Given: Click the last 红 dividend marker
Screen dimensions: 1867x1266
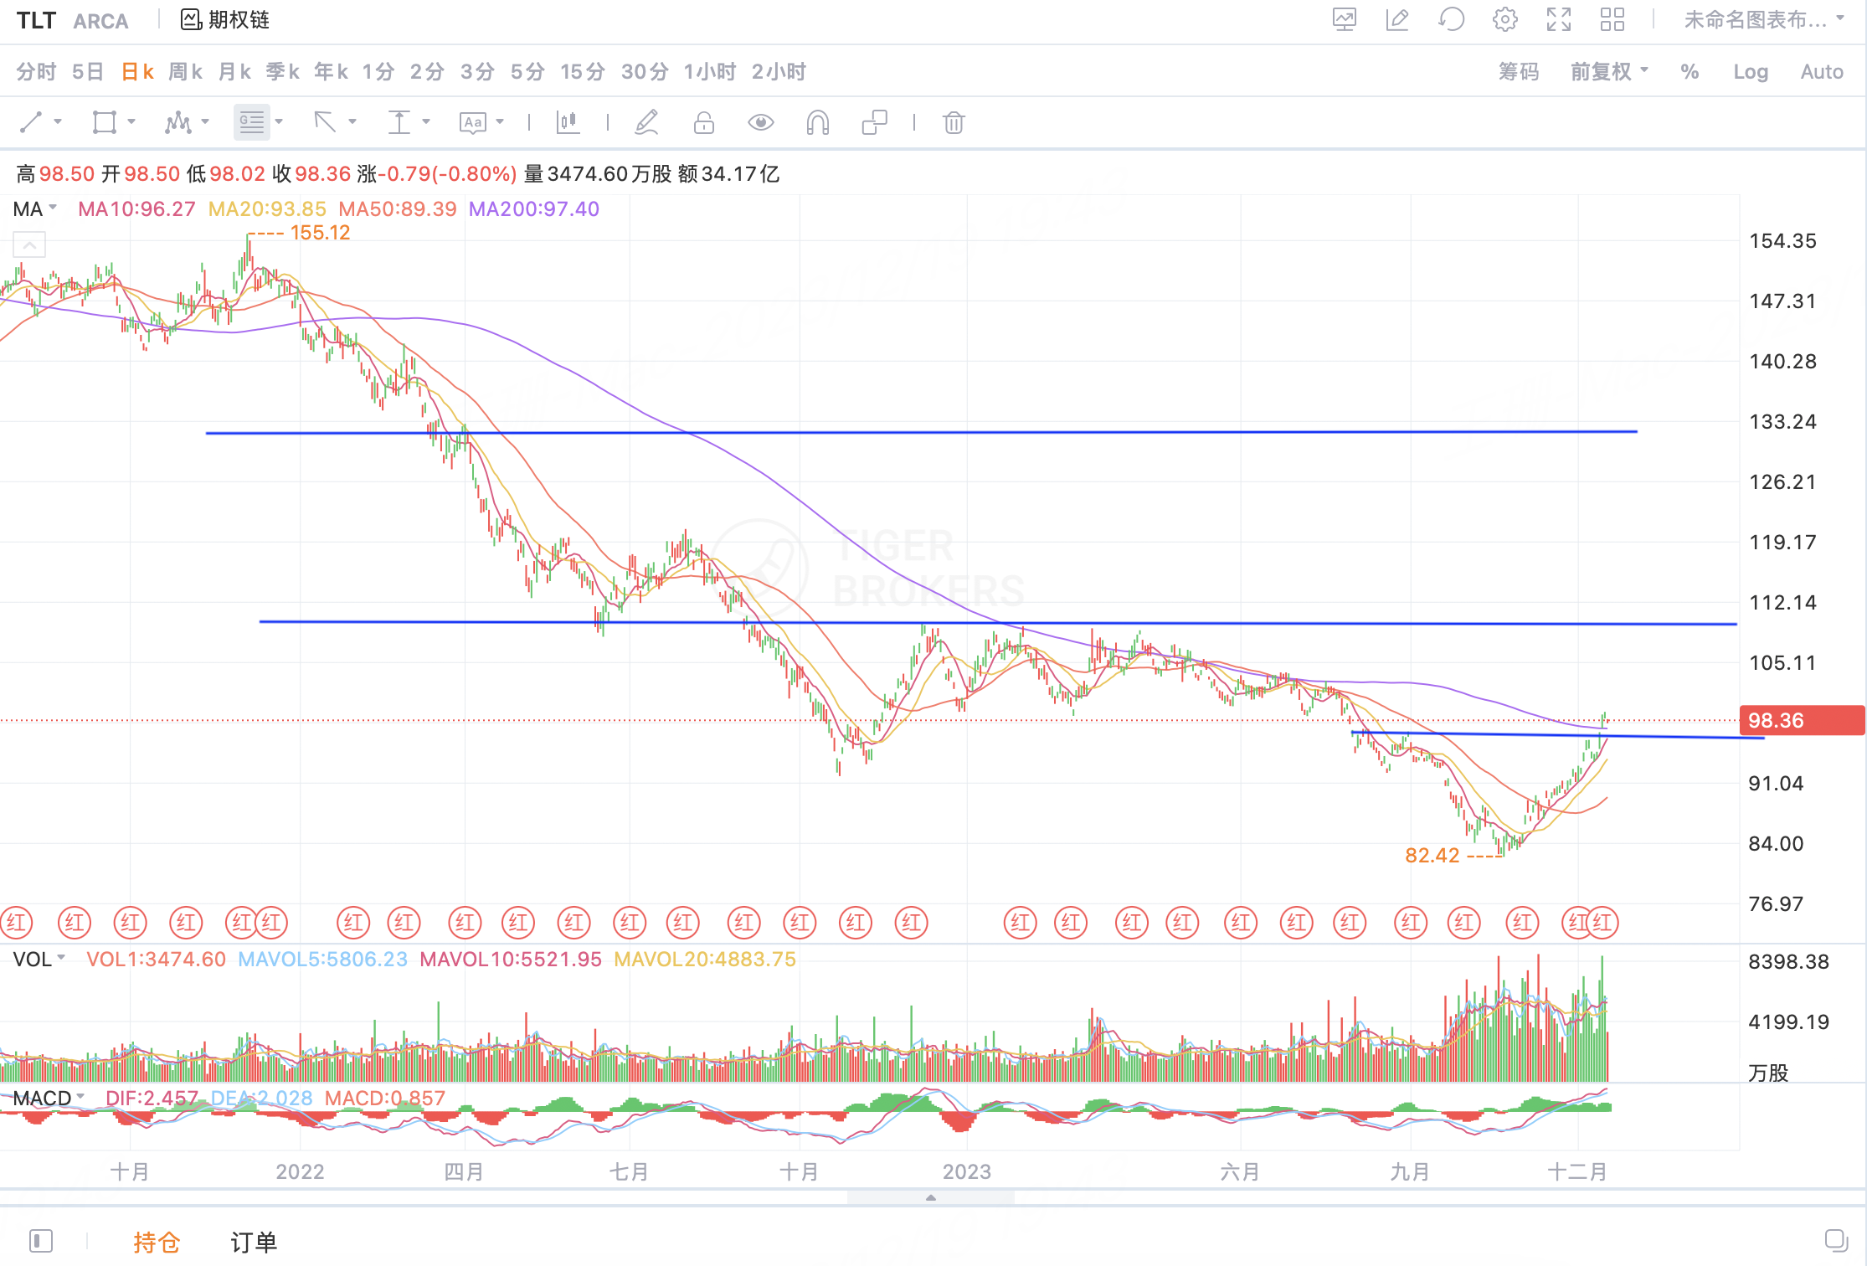Looking at the screenshot, I should click(1602, 924).
